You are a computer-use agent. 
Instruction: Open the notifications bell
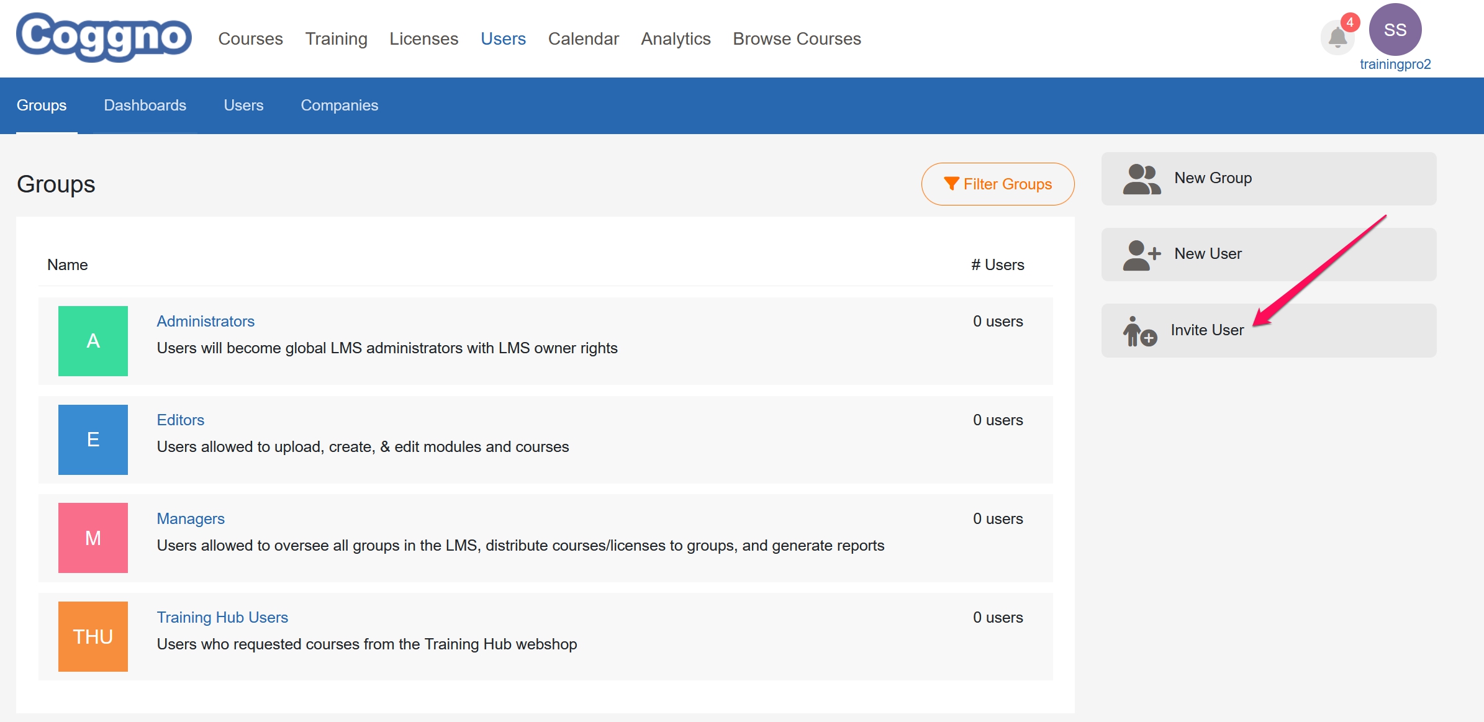click(x=1337, y=38)
